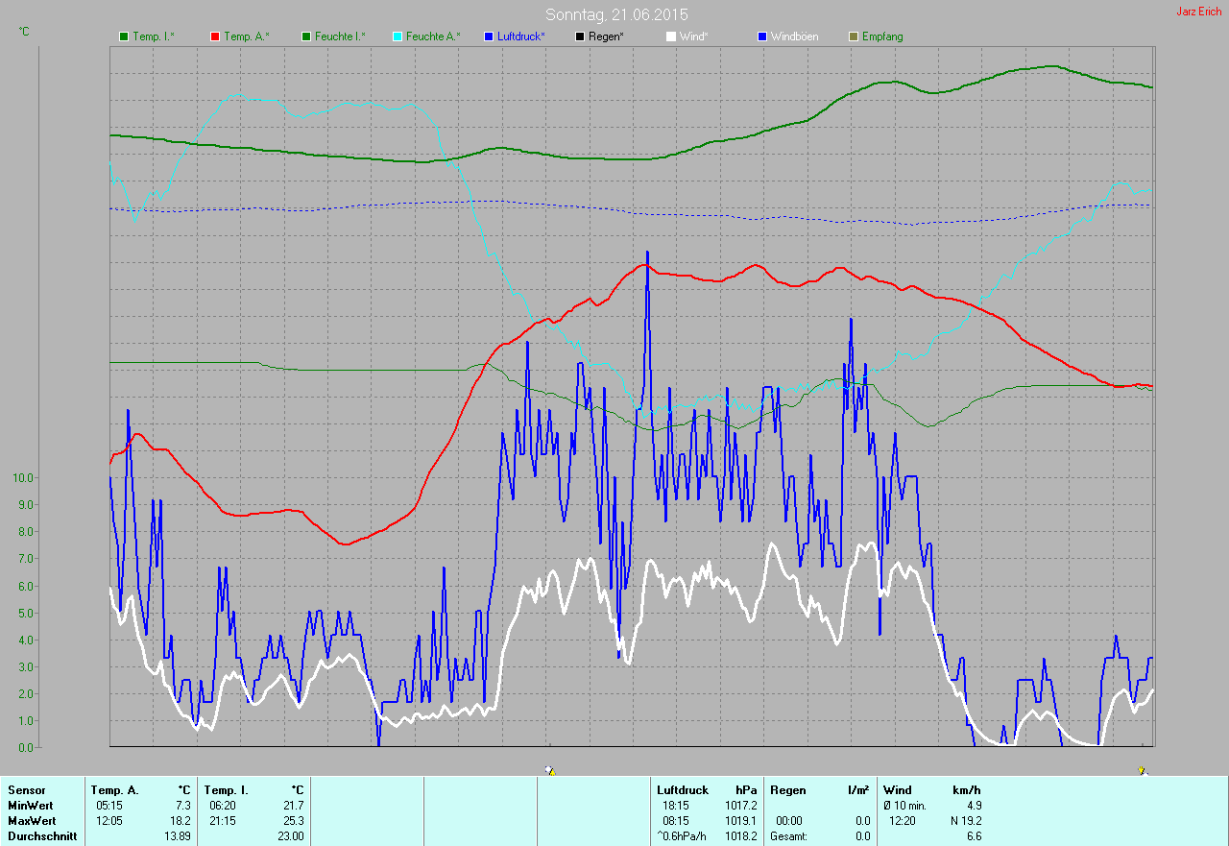The height and width of the screenshot is (846, 1229).
Task: Click the white Wind legend square
Action: coord(671,36)
